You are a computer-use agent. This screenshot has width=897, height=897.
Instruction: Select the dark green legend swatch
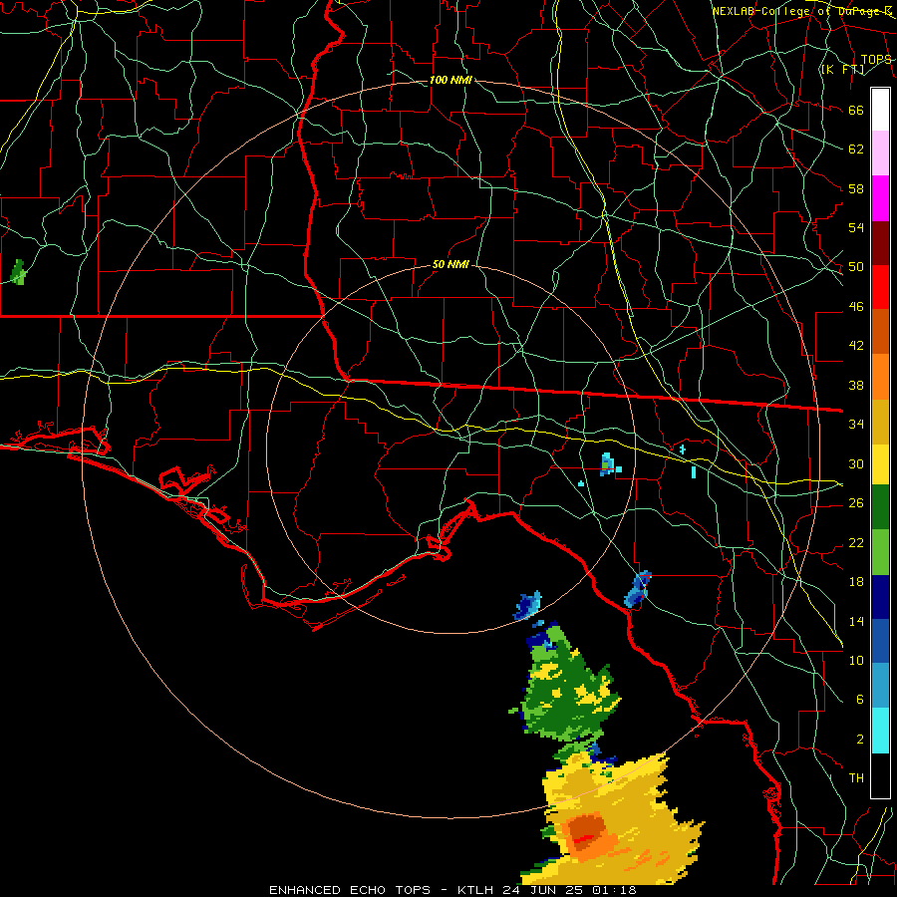880,507
